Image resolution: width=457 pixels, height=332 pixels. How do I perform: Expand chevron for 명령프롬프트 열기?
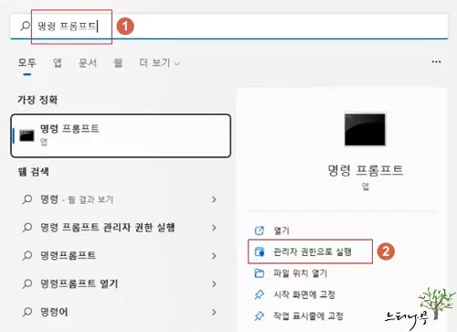click(214, 284)
